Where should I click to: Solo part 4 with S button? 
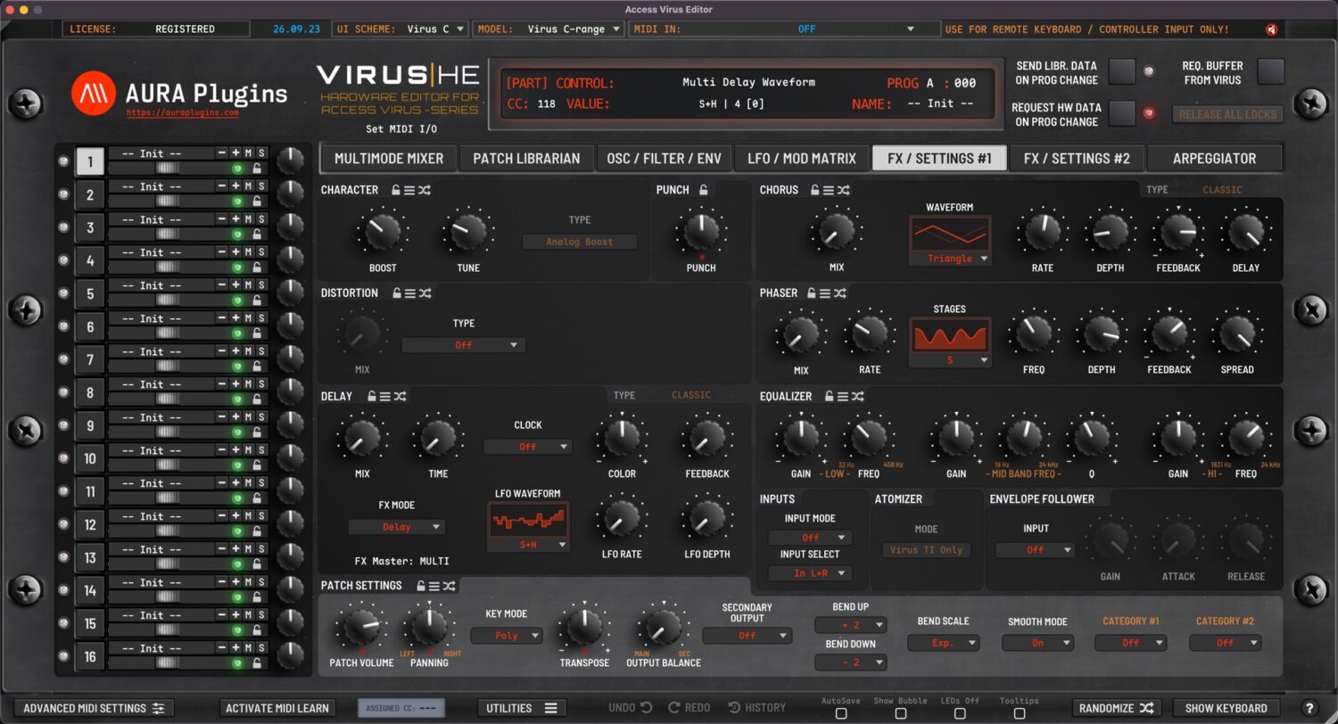(261, 252)
